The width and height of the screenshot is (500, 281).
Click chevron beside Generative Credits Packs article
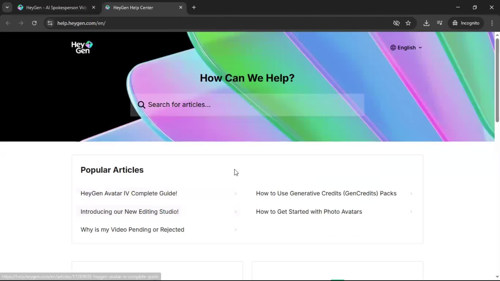point(411,194)
